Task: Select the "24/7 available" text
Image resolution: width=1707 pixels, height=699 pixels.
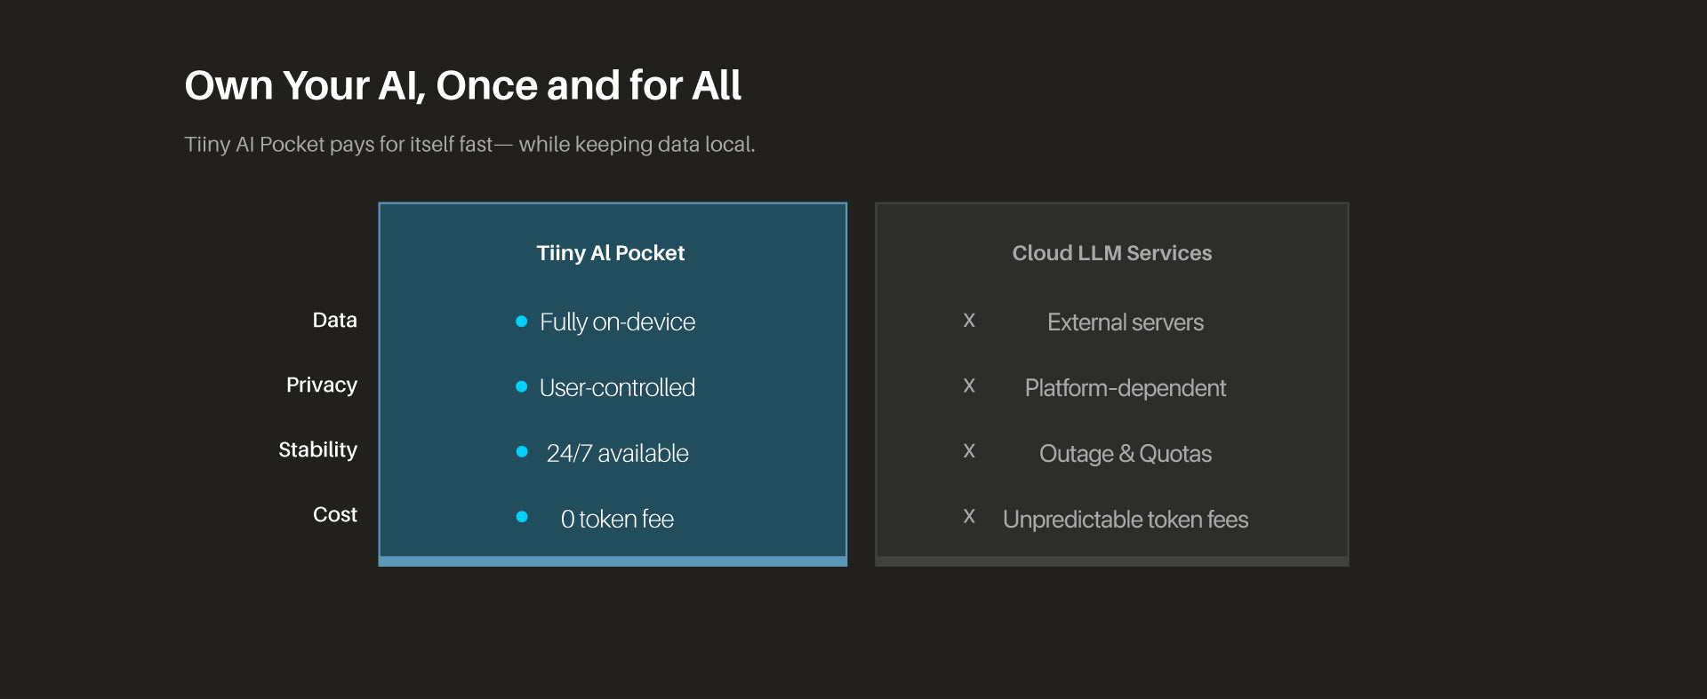Action: (x=618, y=453)
